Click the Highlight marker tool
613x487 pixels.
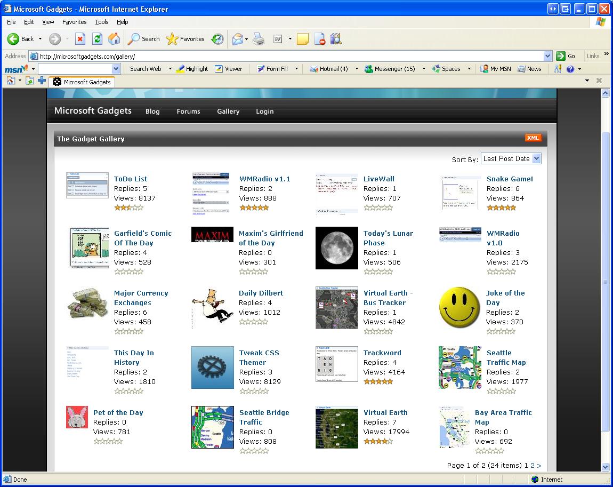click(x=192, y=69)
